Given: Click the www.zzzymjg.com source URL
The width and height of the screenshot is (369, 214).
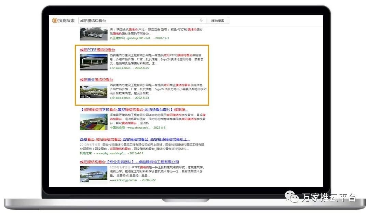Looking at the screenshot, I should tap(125, 180).
